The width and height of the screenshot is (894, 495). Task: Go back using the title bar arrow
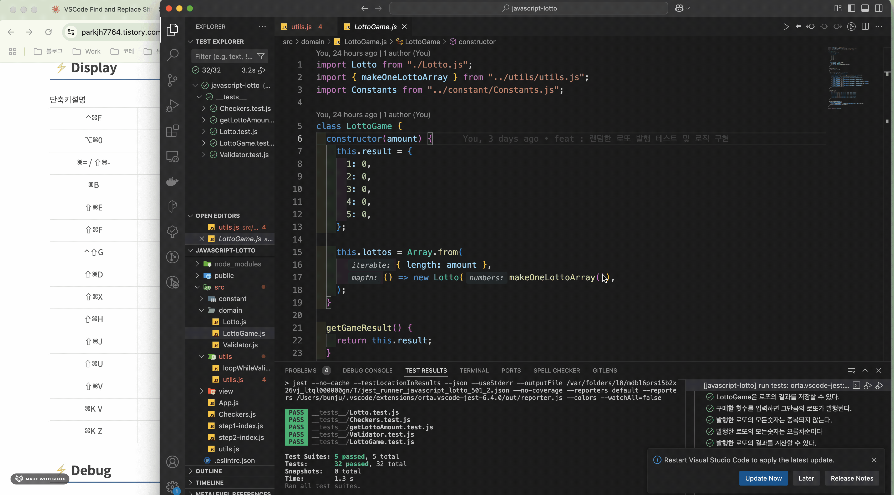364,8
